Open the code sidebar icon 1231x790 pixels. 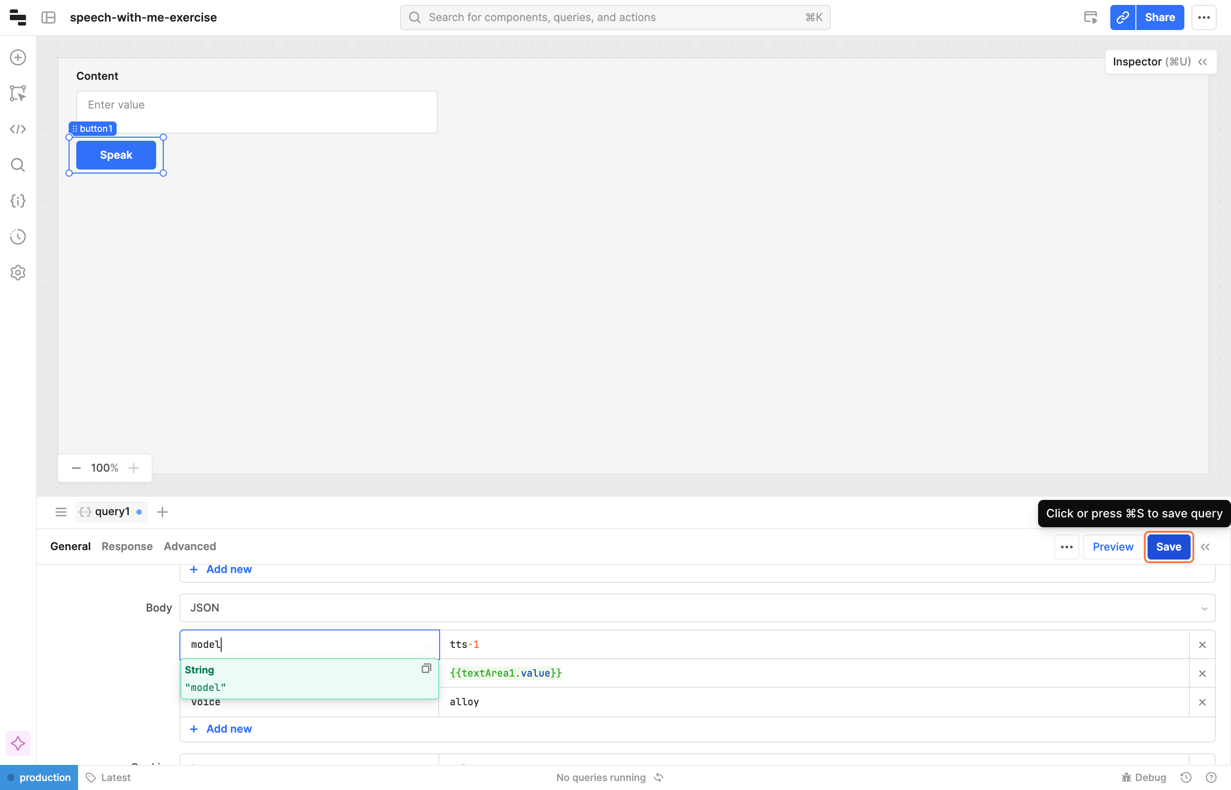click(x=18, y=129)
